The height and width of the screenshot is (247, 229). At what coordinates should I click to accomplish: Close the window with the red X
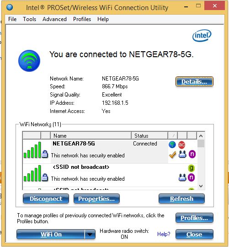tap(214, 6)
